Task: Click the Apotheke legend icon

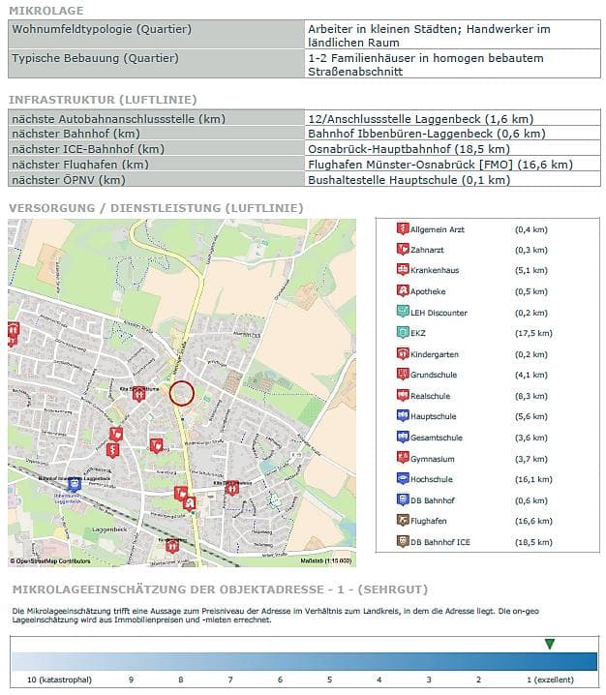Action: coord(403,291)
